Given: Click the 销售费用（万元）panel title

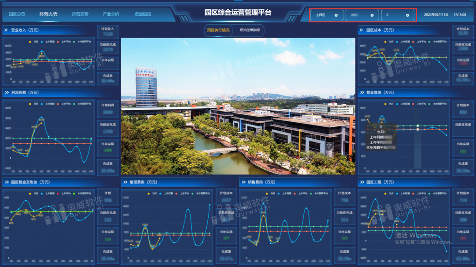Looking at the screenshot, I should 261,182.
